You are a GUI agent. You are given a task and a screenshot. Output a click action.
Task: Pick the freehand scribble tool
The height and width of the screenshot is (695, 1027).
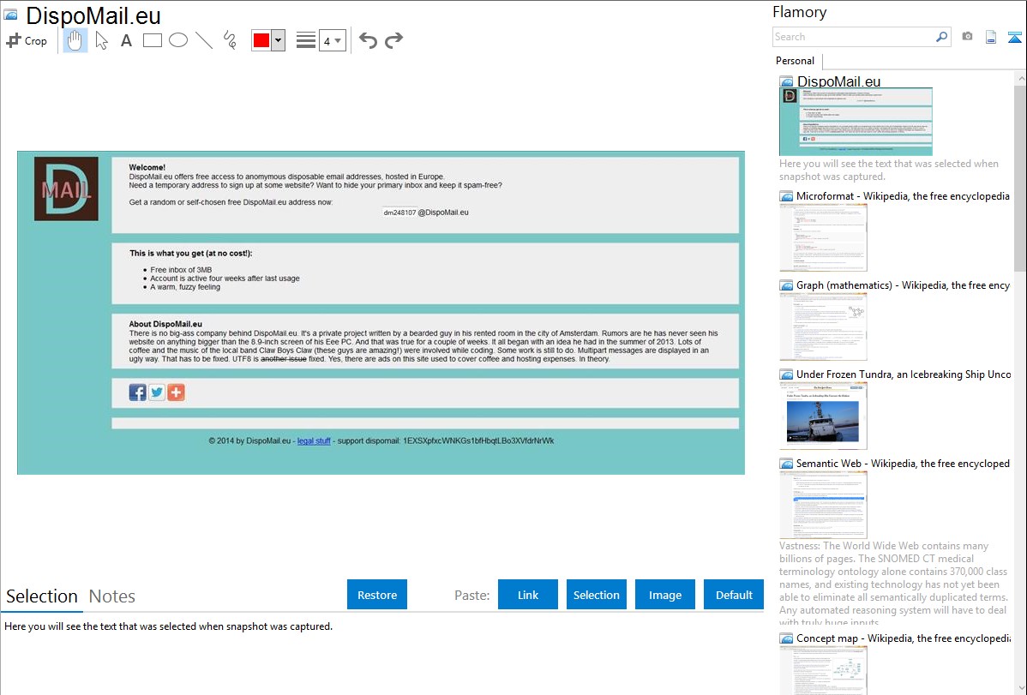230,40
